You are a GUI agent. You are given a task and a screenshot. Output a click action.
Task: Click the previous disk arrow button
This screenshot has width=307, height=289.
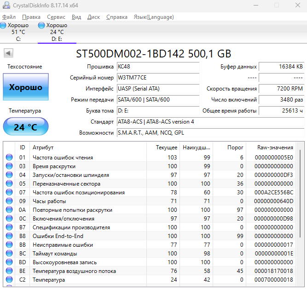click(8, 53)
